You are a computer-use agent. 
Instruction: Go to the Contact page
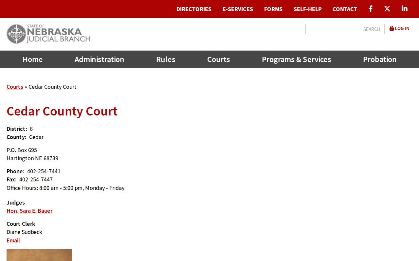click(x=345, y=9)
